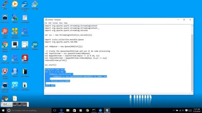Open the Format menu in Notepad
This screenshot has height=113, width=202.
[x=55, y=23]
